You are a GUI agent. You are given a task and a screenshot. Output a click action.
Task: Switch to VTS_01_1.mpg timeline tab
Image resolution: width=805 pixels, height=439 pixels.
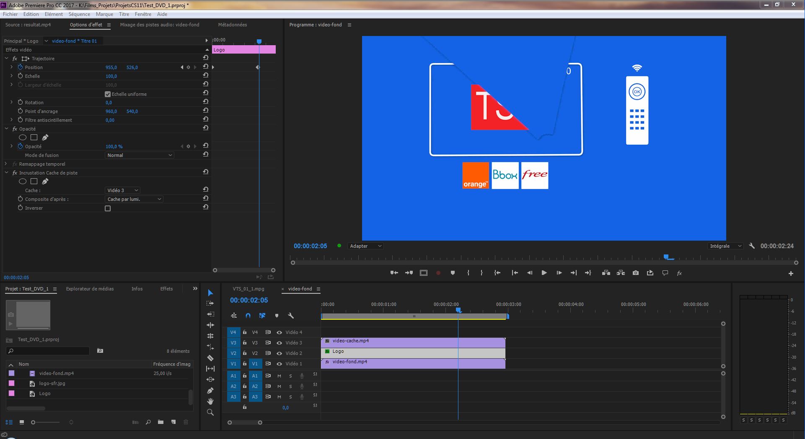[x=248, y=289]
